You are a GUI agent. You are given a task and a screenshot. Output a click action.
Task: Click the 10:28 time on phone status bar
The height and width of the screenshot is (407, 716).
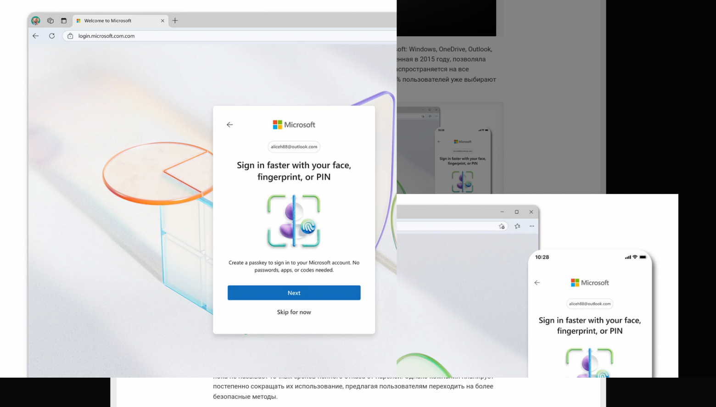point(542,257)
